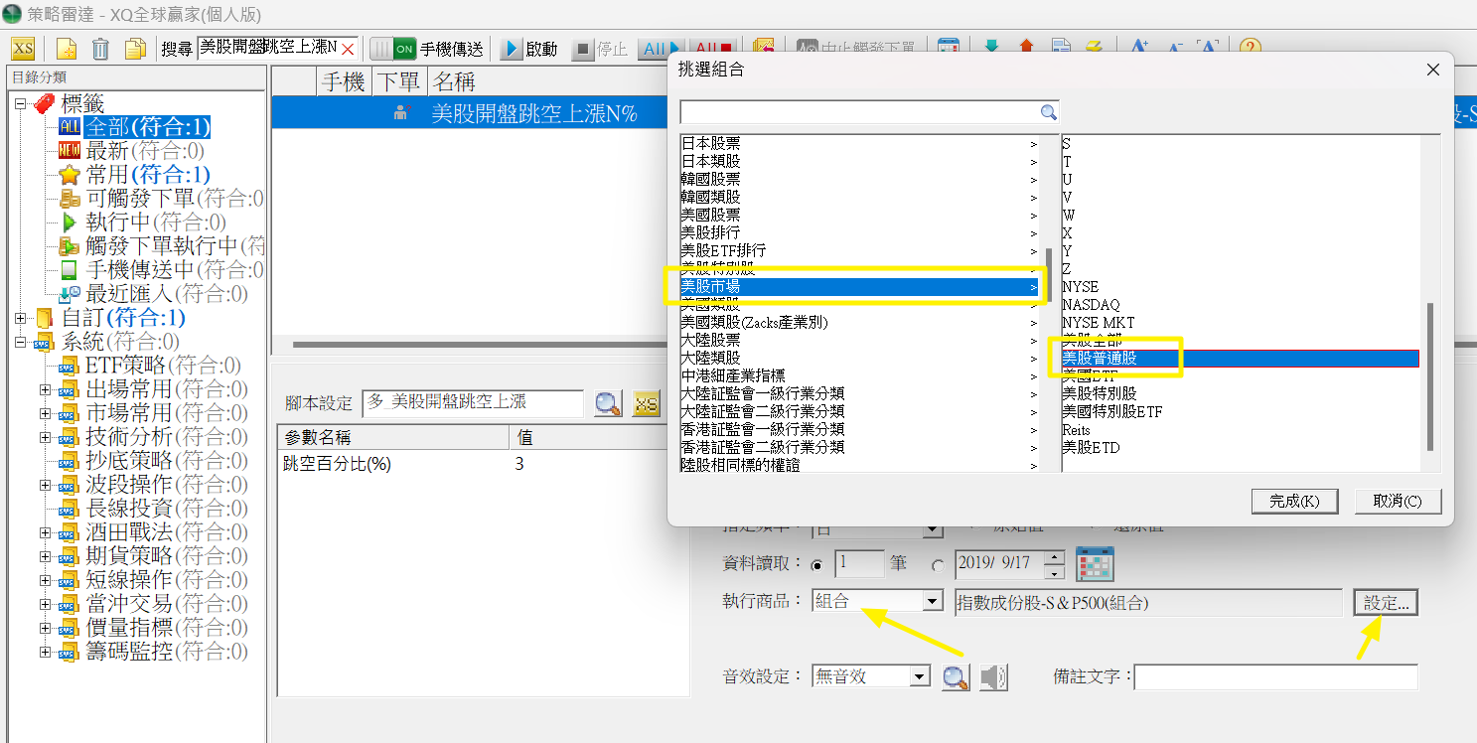Click magnifier icon next to 腳本設定 field
1477x743 pixels.
[608, 402]
